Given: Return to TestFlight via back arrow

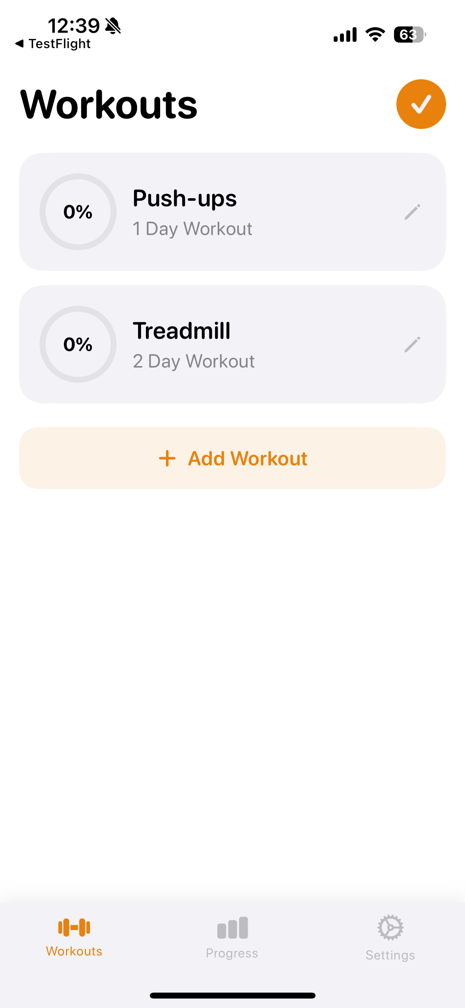Looking at the screenshot, I should tap(20, 43).
